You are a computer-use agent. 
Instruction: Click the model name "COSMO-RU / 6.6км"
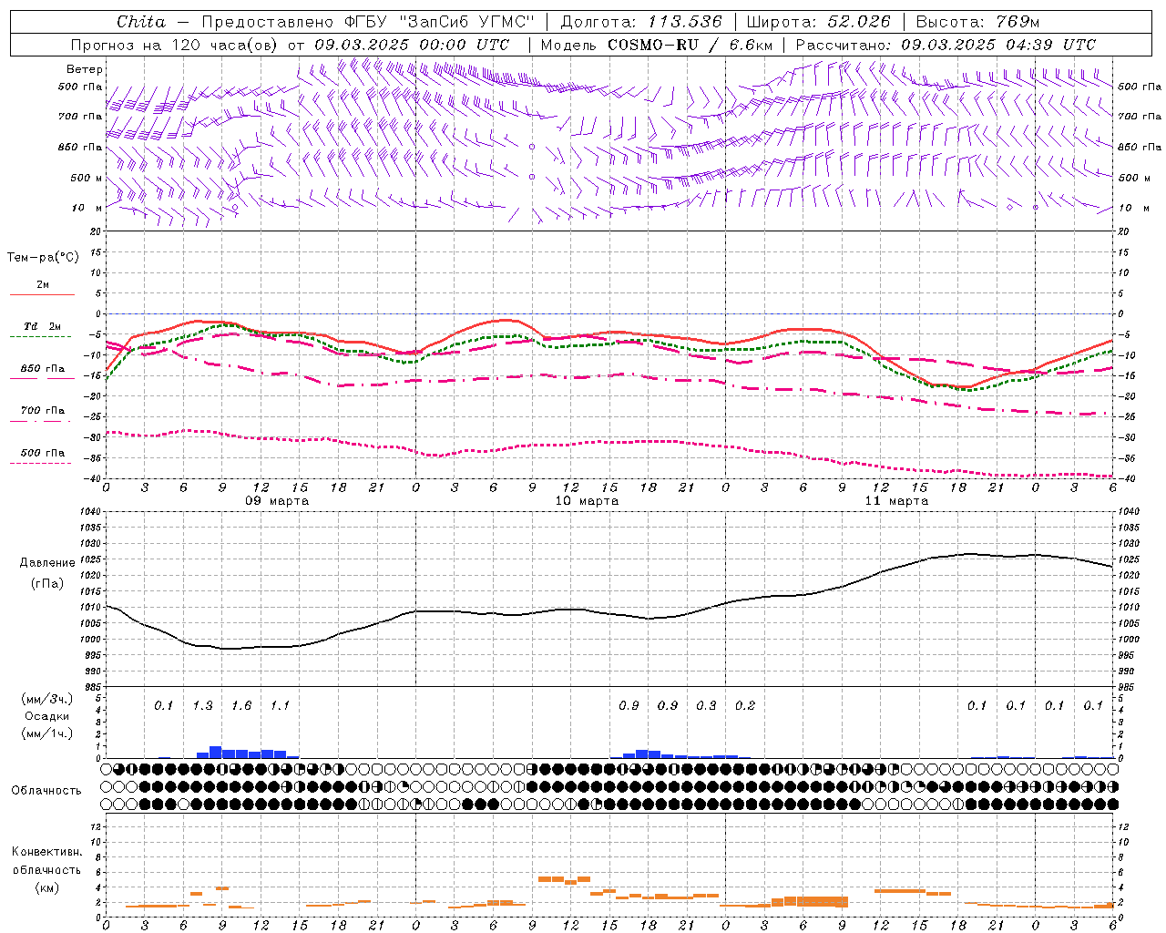pyautogui.click(x=690, y=45)
